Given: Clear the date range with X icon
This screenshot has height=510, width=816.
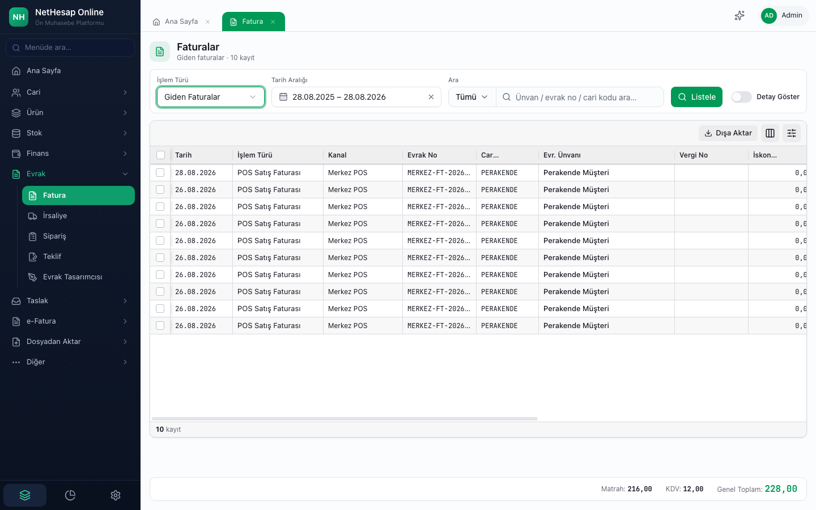Looking at the screenshot, I should (x=431, y=97).
